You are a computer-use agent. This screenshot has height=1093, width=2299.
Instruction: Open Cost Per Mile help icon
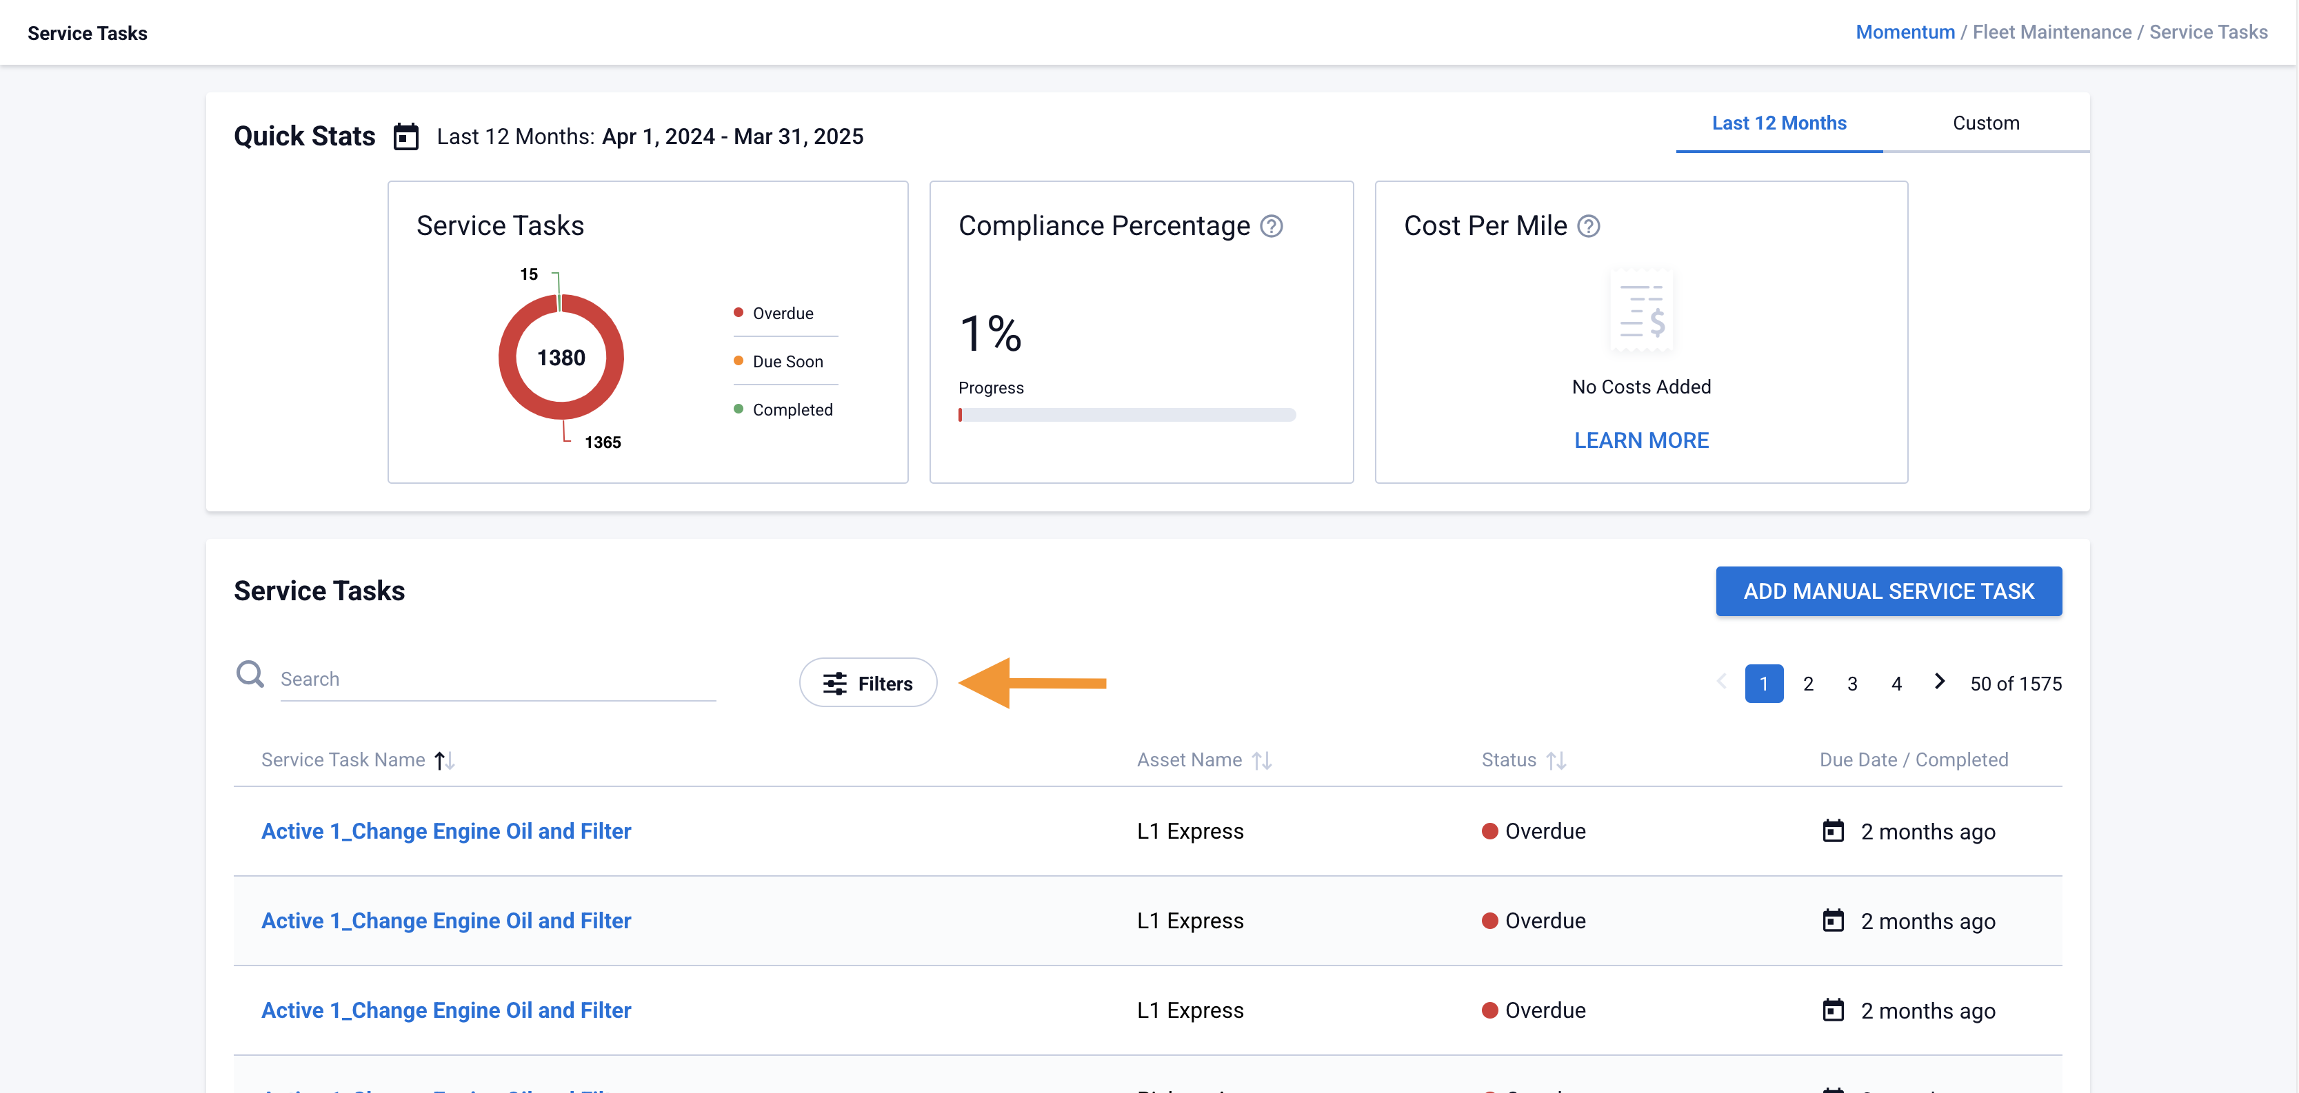1587,226
